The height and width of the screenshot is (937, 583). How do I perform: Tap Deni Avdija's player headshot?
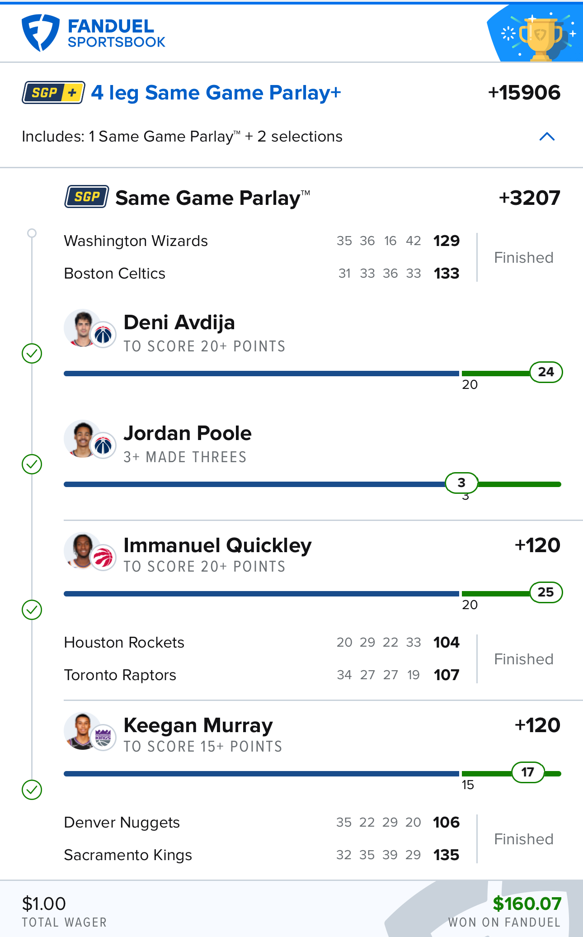click(82, 328)
